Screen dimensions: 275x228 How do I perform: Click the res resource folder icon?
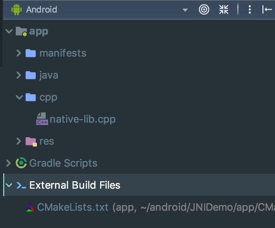tap(31, 142)
